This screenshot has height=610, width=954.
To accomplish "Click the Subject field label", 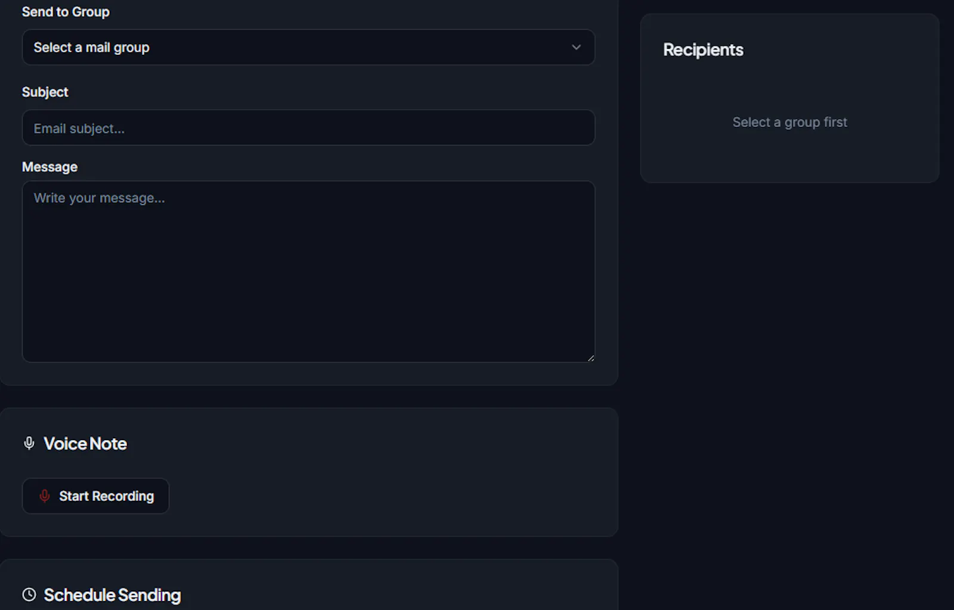I will pyautogui.click(x=45, y=92).
